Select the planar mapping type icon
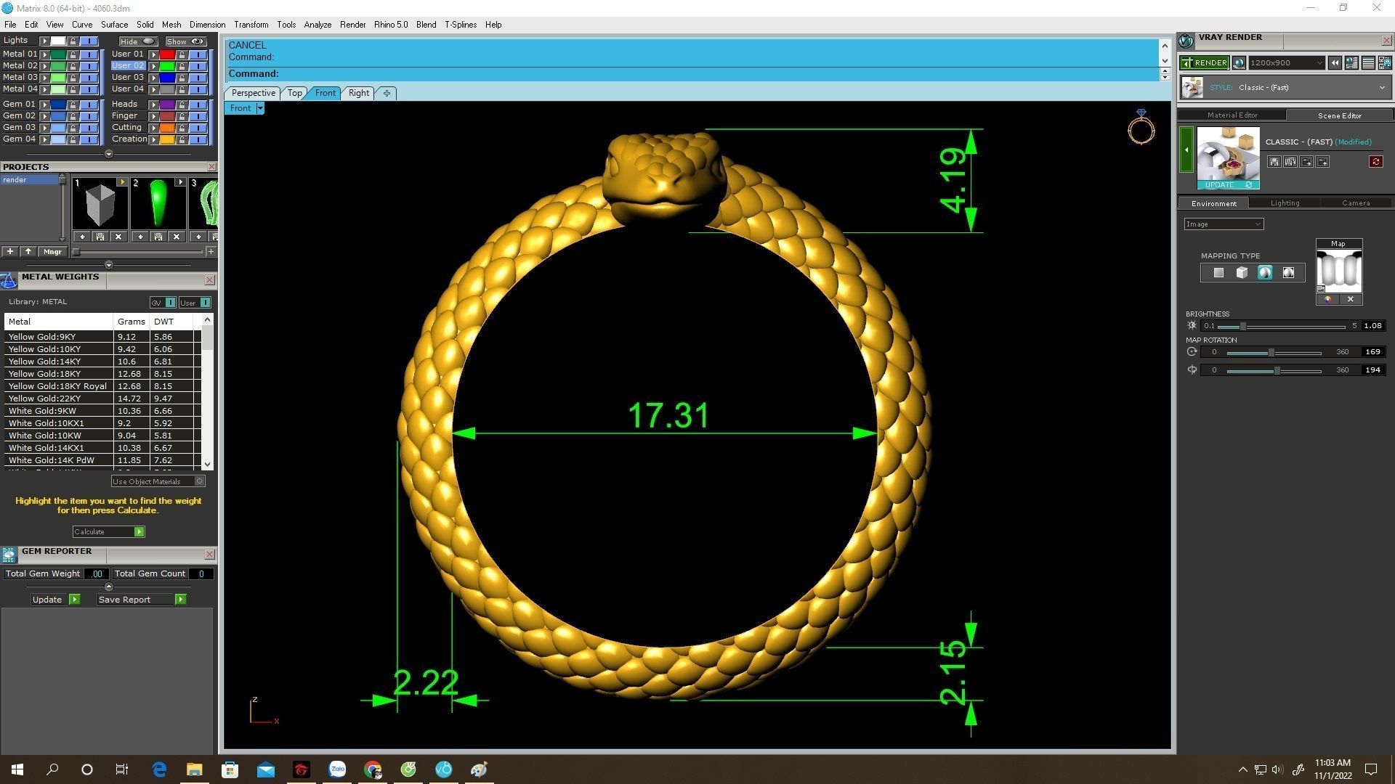1395x784 pixels. [x=1218, y=273]
